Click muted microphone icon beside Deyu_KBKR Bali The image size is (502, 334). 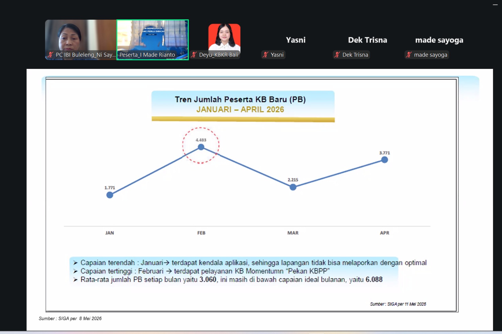pos(194,55)
